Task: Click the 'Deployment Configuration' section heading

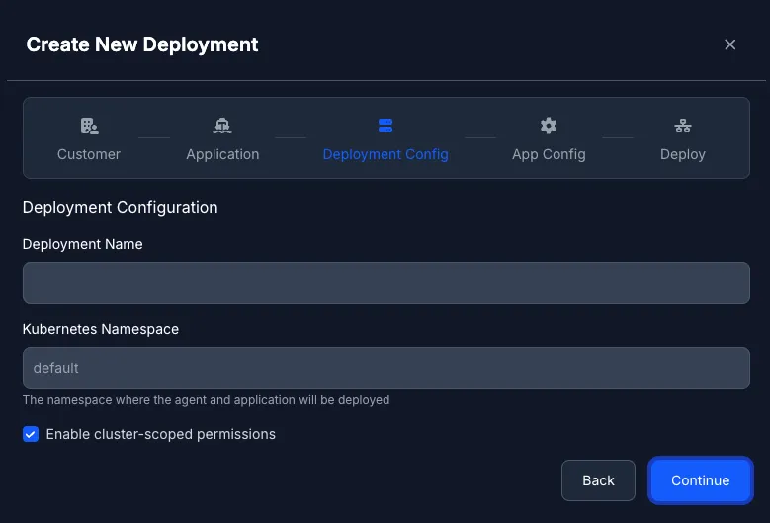Action: click(120, 207)
